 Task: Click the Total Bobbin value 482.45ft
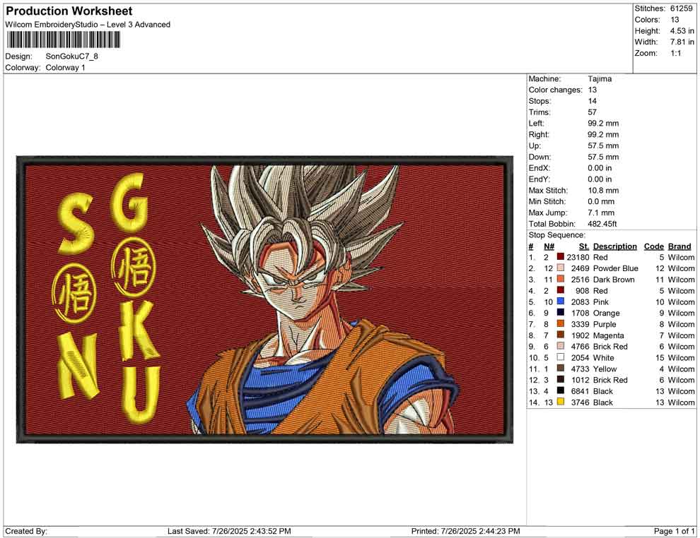coord(602,224)
